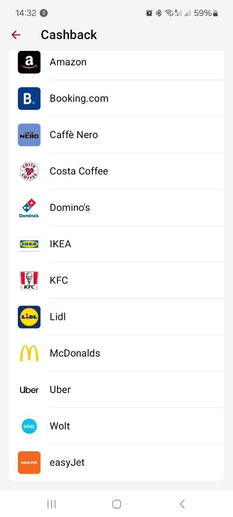This screenshot has width=233, height=517.
Task: Tap the Android recent apps button
Action: [51, 504]
